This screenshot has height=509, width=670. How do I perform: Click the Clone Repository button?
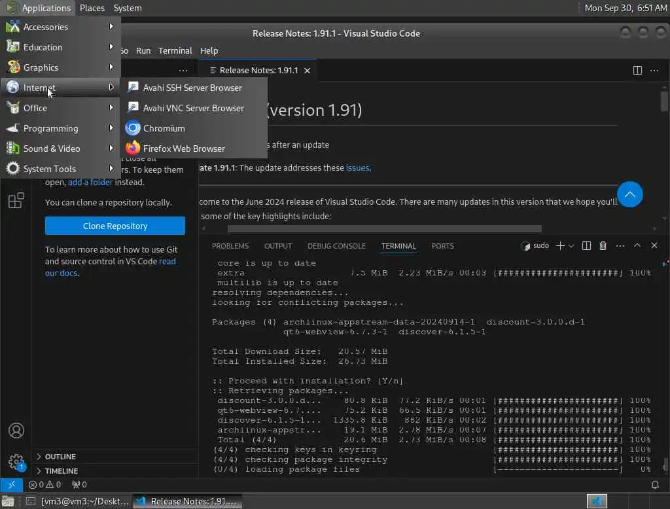point(115,226)
